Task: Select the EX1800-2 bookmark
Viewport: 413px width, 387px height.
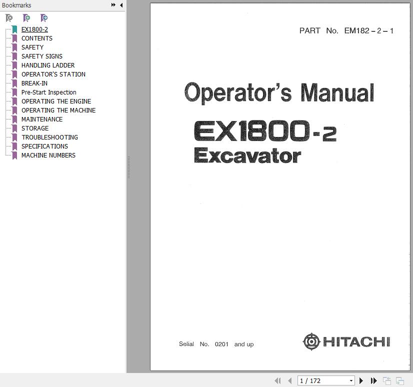Action: tap(34, 29)
